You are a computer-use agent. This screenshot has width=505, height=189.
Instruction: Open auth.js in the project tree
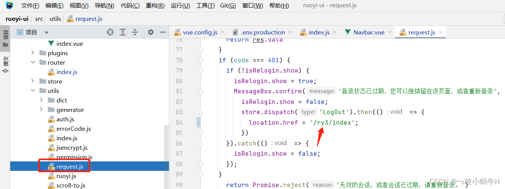point(65,119)
